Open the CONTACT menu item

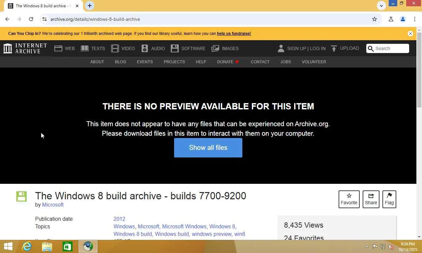(260, 62)
